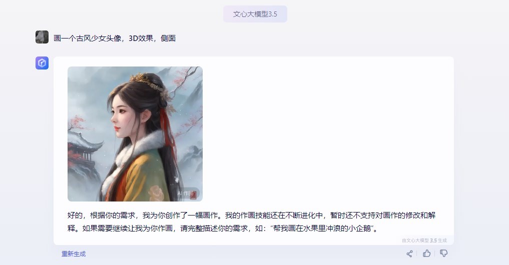Screen dimensions: 509x265
Task: Give the response a thumbs up
Action: pyautogui.click(x=426, y=253)
